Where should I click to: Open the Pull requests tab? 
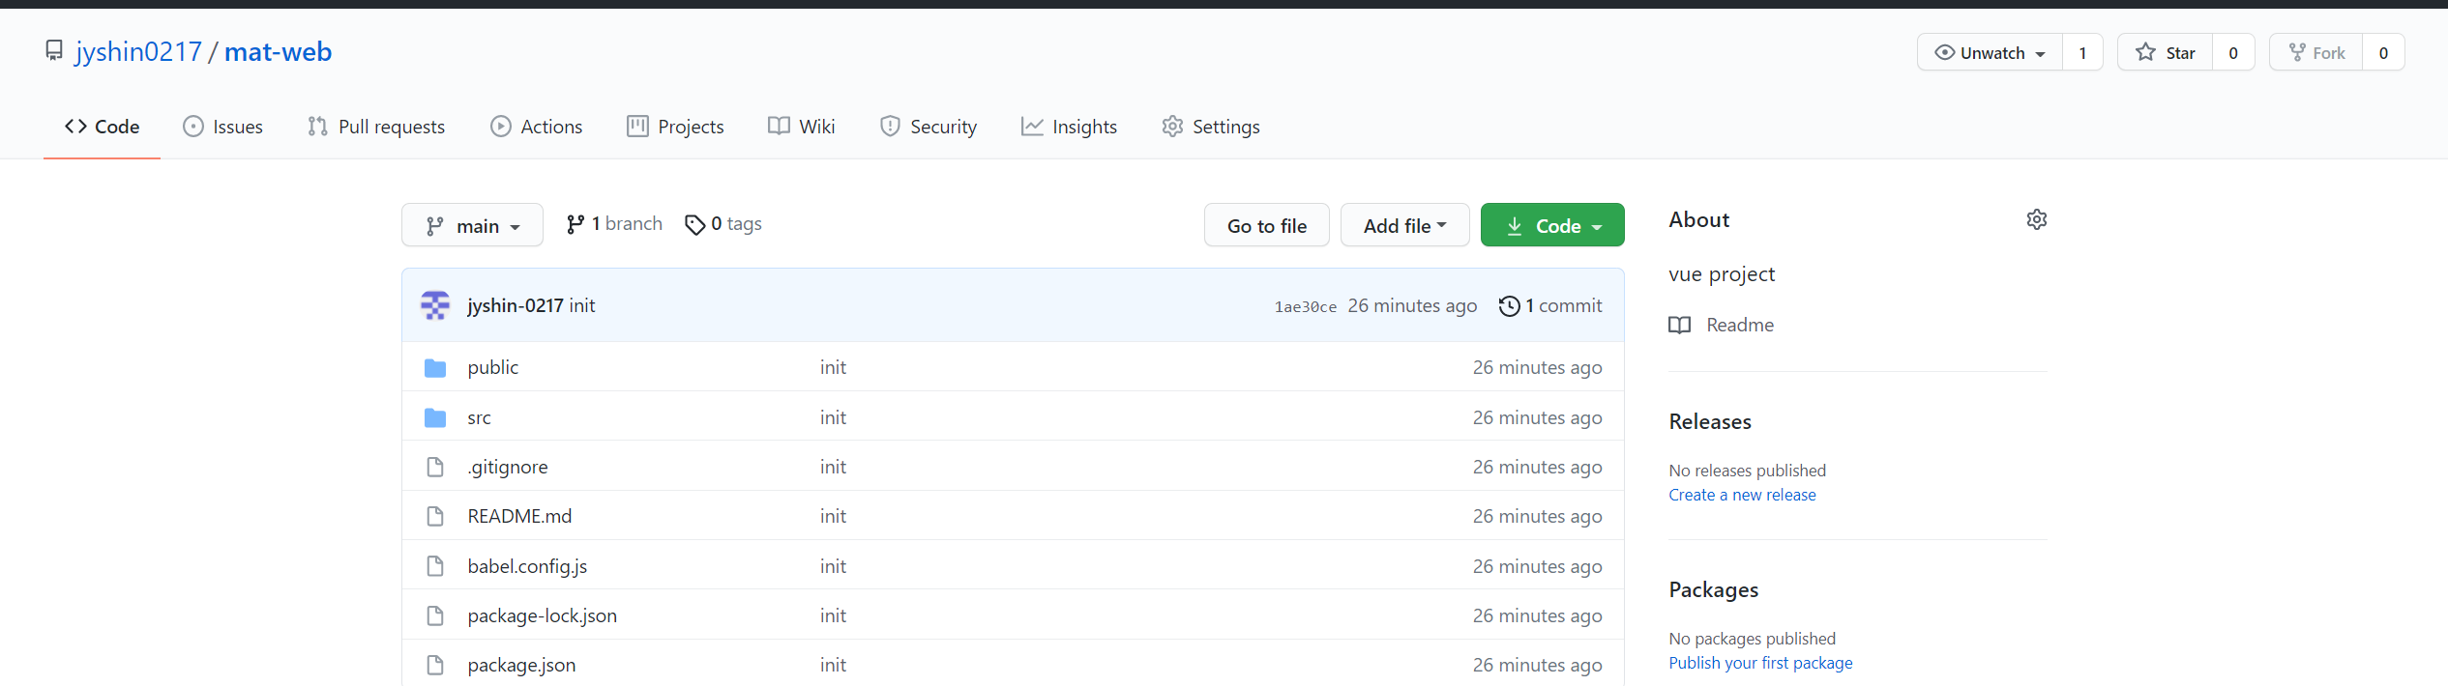(x=376, y=127)
